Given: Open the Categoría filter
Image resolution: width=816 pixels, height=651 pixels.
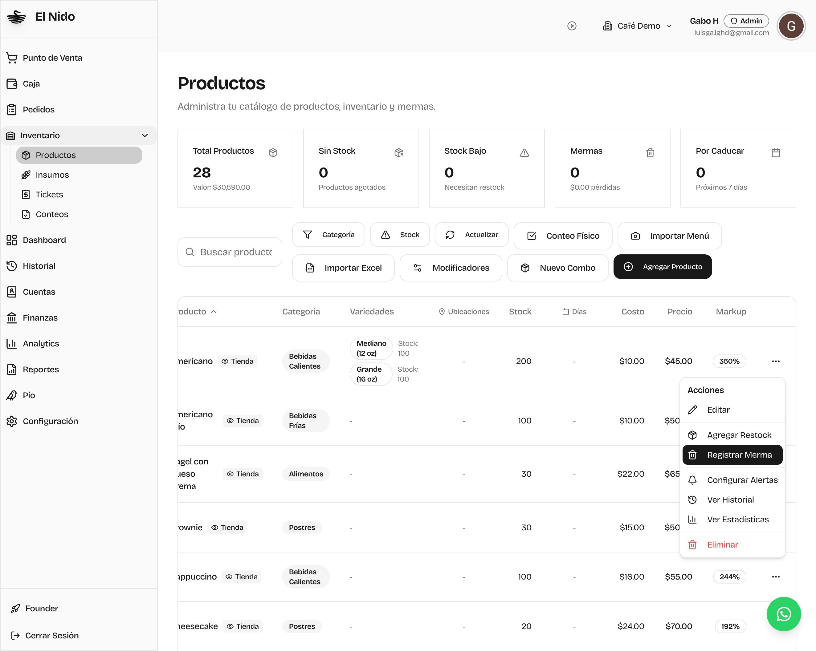Looking at the screenshot, I should click(328, 235).
